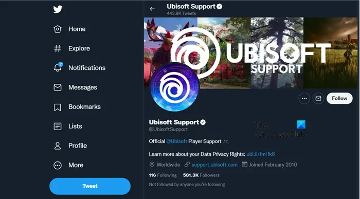Open the Messages envelope in sidebar

(x=58, y=87)
